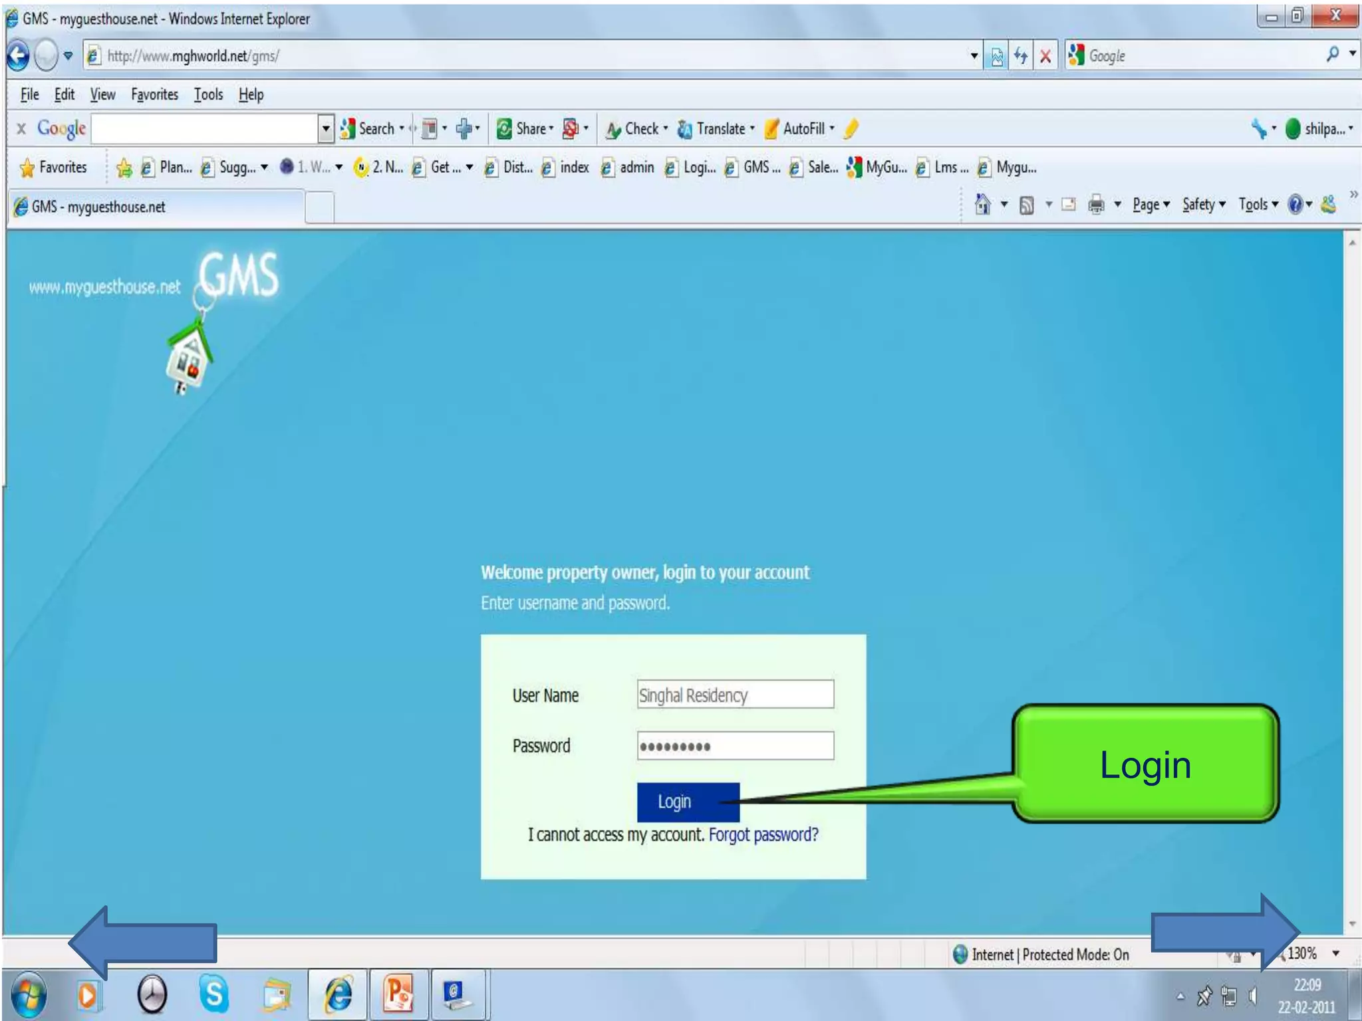Click the Forgot password? link
The width and height of the screenshot is (1362, 1021).
pos(763,834)
